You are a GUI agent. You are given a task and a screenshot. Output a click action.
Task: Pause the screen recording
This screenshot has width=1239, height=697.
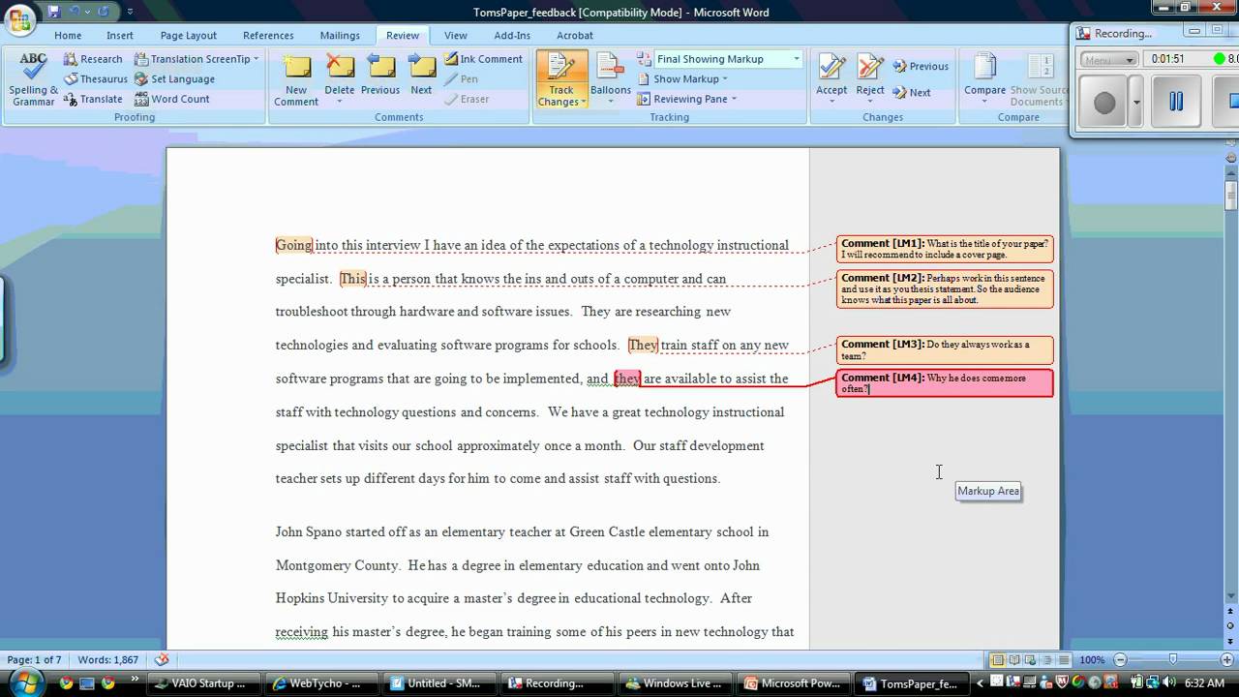click(1176, 102)
